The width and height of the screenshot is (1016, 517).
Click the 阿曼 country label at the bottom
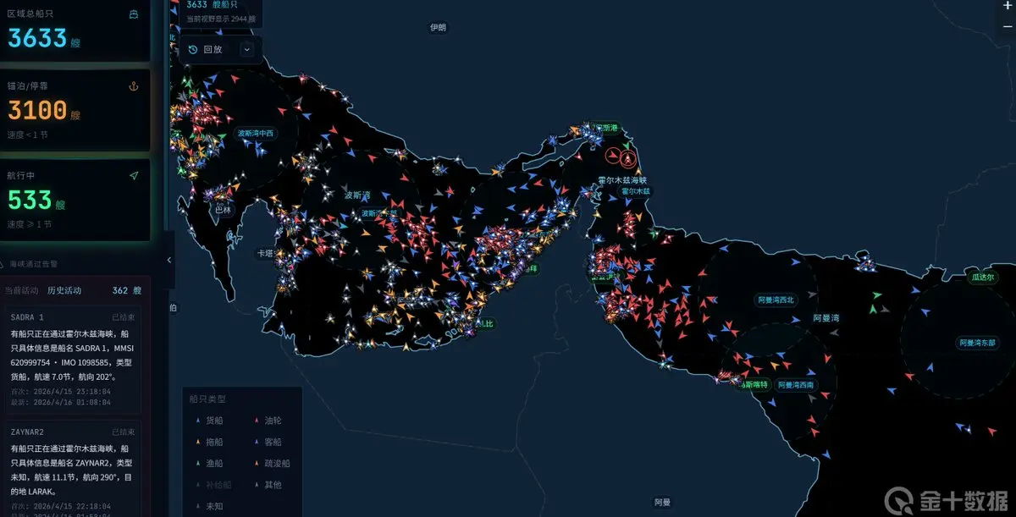[x=662, y=503]
